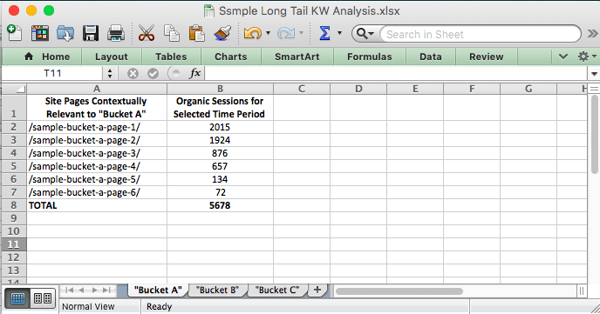Click cell /sample-bucket-a-page-4/
This screenshot has height=314, width=600.
97,166
